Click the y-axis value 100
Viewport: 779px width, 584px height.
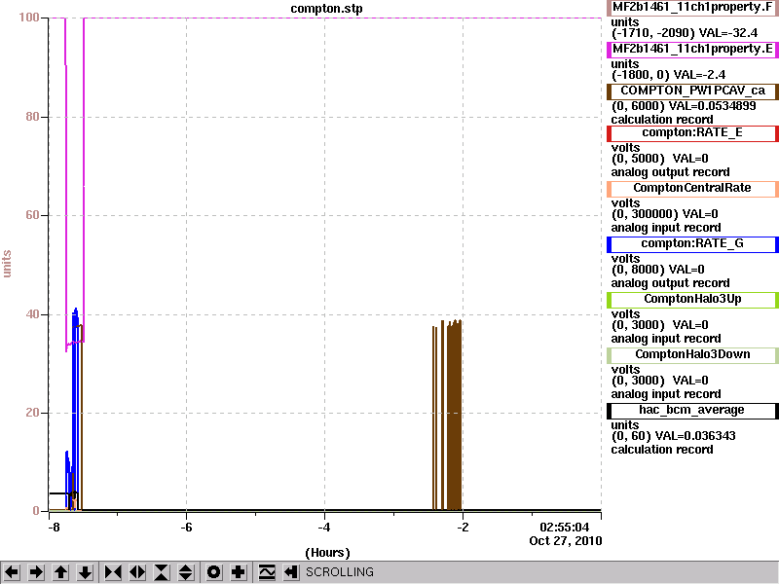tap(29, 18)
